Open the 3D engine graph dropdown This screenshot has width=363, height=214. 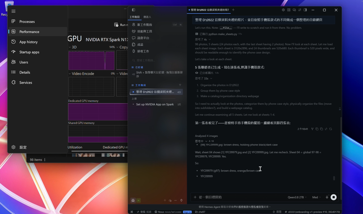coord(70,47)
